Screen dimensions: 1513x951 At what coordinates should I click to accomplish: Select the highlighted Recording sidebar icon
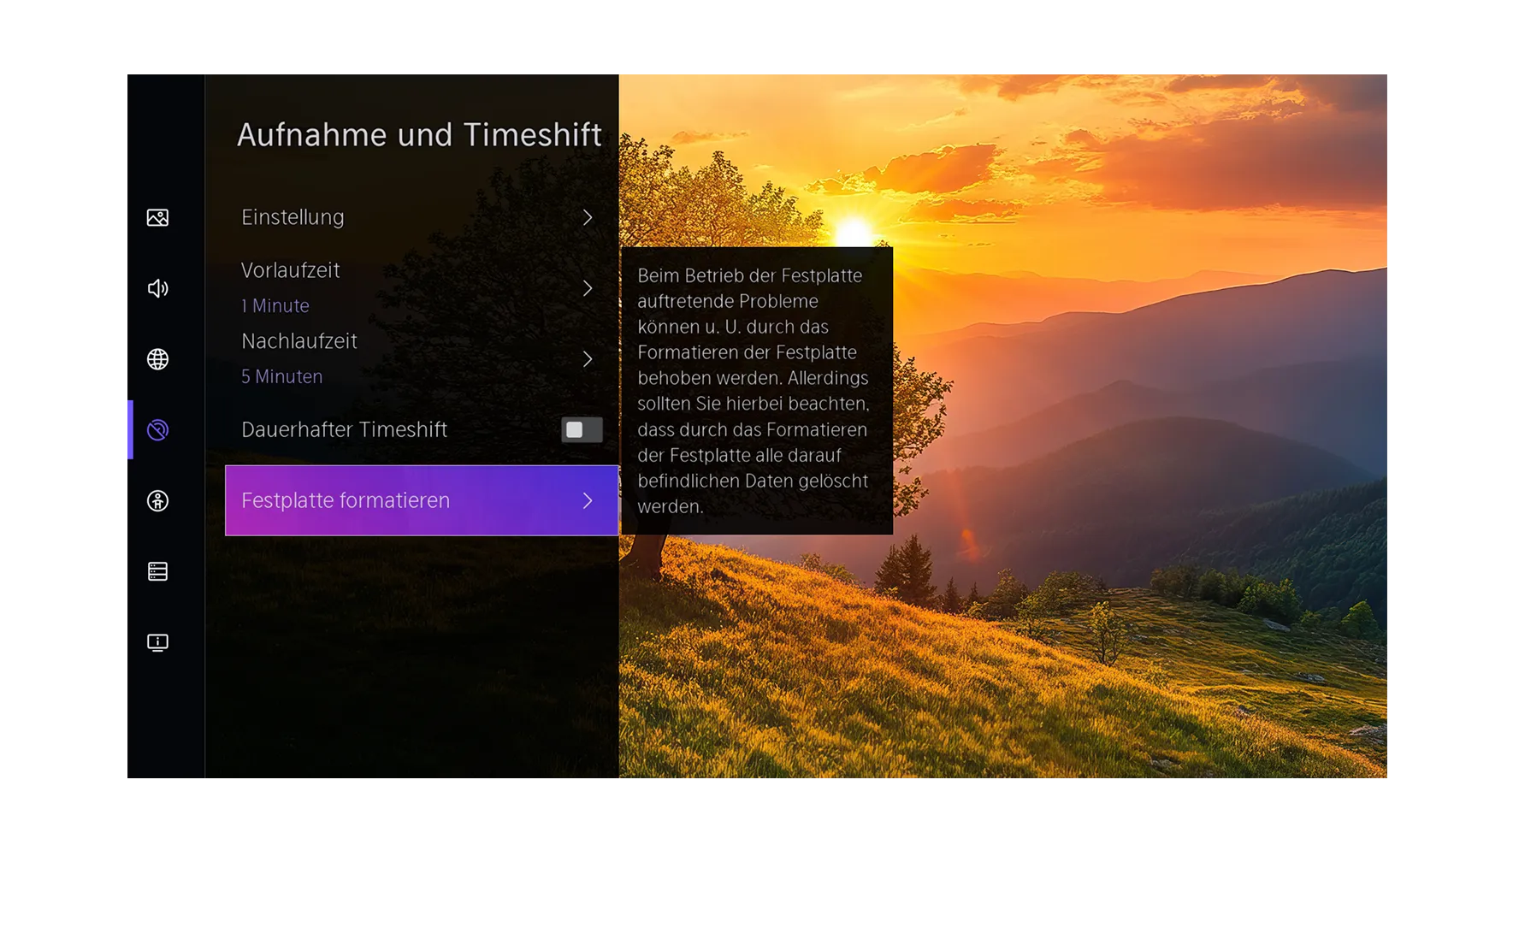157,430
